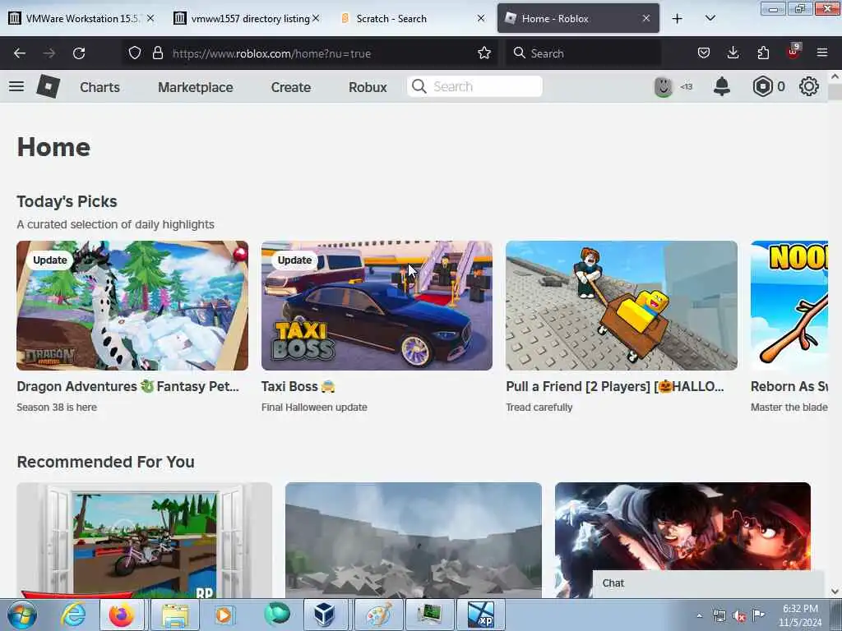Show hidden system tray icons
Screen dimensions: 842x631
point(699,616)
